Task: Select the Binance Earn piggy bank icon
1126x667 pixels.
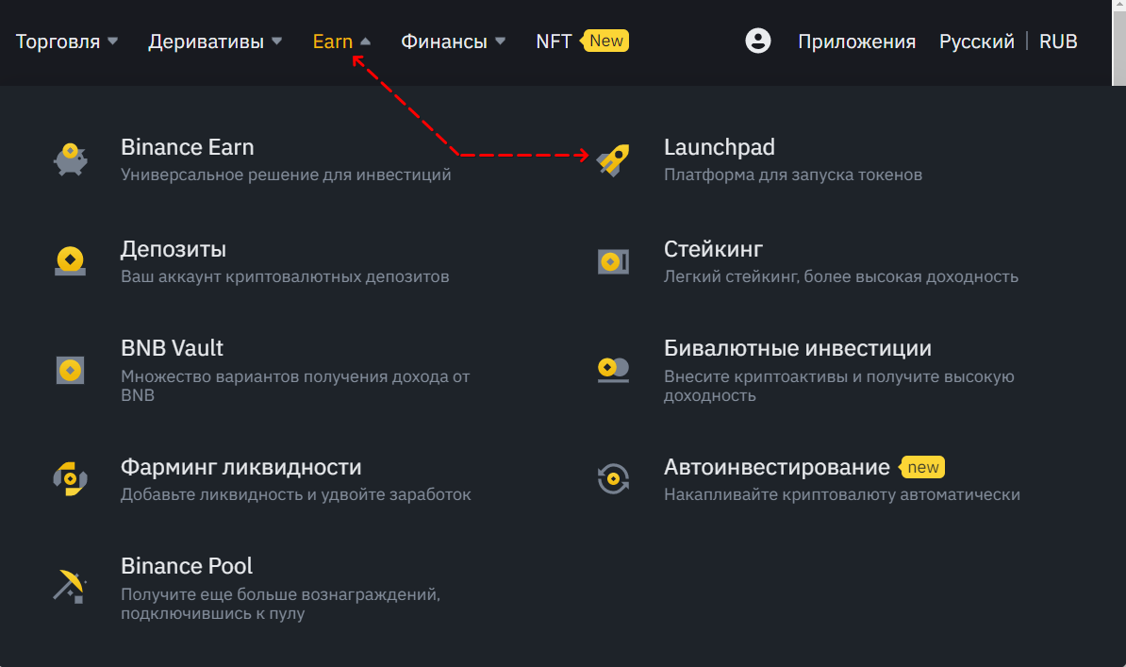Action: click(x=70, y=158)
